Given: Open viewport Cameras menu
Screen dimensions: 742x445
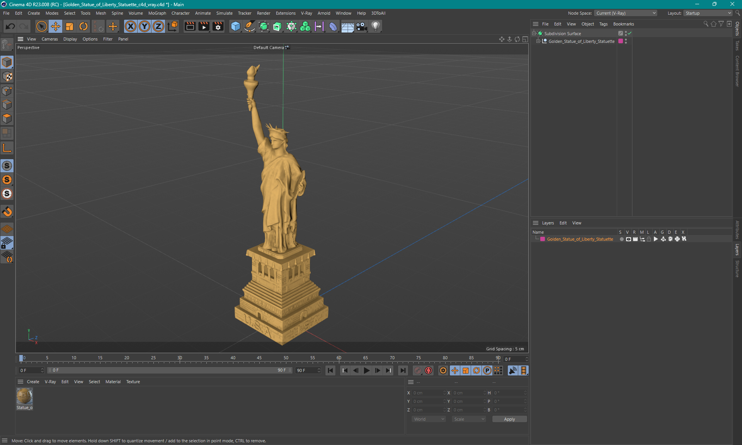Looking at the screenshot, I should pyautogui.click(x=49, y=39).
